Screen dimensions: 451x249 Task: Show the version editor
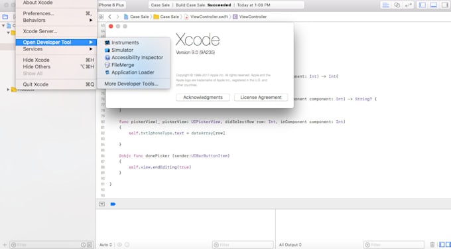tap(409, 5)
